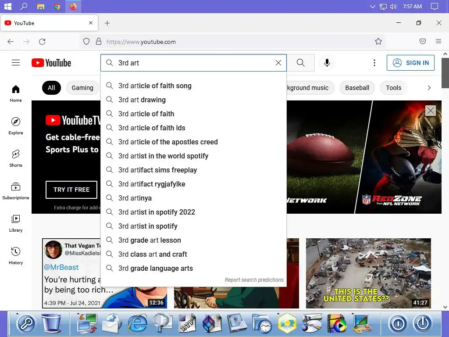Click the YouTube logo

(x=51, y=63)
